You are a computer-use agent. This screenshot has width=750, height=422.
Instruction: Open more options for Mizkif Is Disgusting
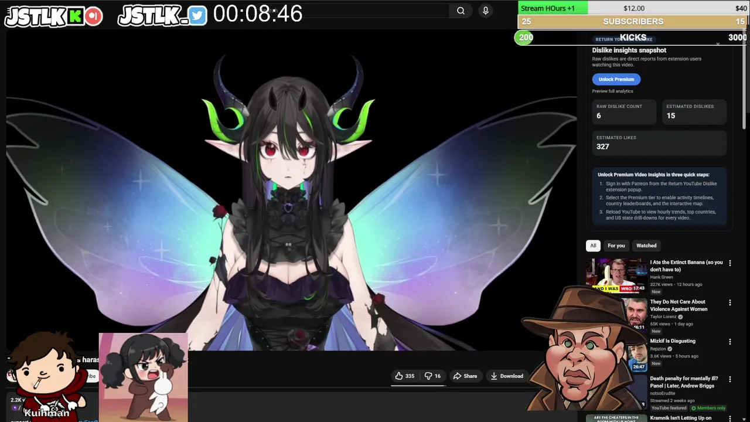(x=730, y=342)
